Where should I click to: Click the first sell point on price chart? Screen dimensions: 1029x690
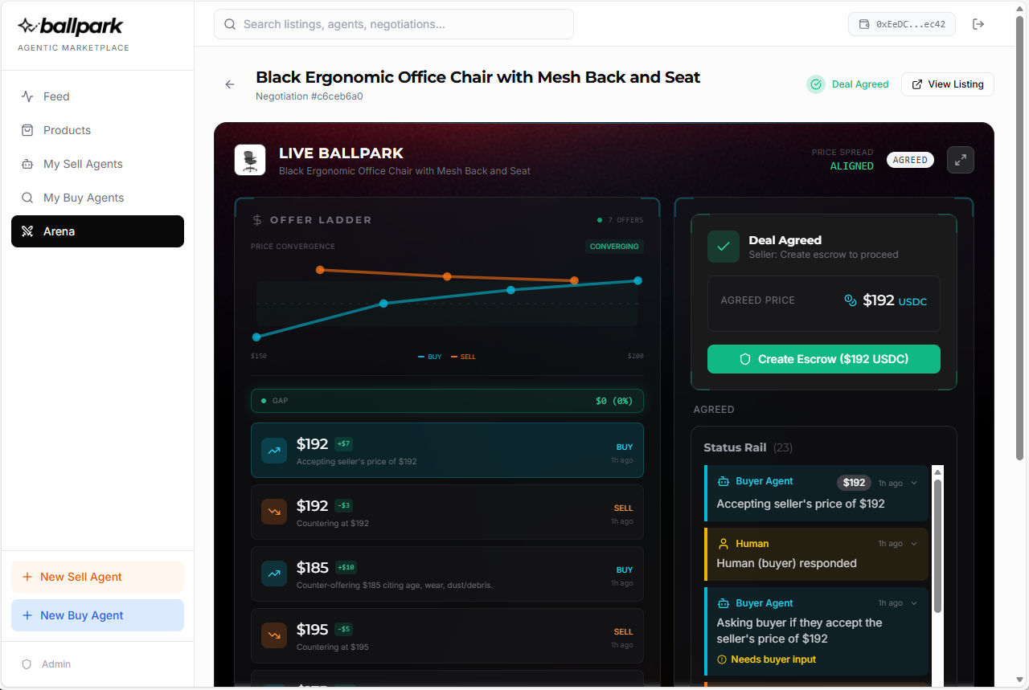[320, 270]
